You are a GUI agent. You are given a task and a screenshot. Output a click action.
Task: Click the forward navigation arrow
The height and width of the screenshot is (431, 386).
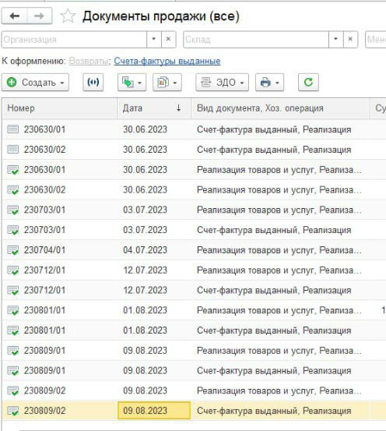(39, 16)
